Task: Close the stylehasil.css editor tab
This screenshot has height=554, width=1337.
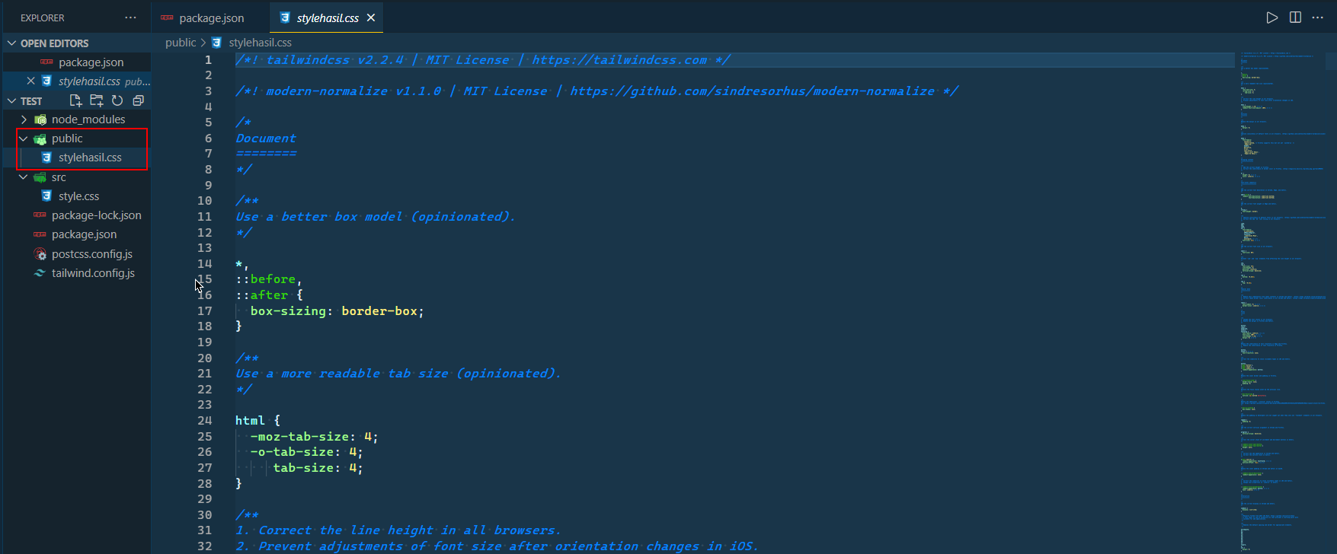Action: [371, 18]
